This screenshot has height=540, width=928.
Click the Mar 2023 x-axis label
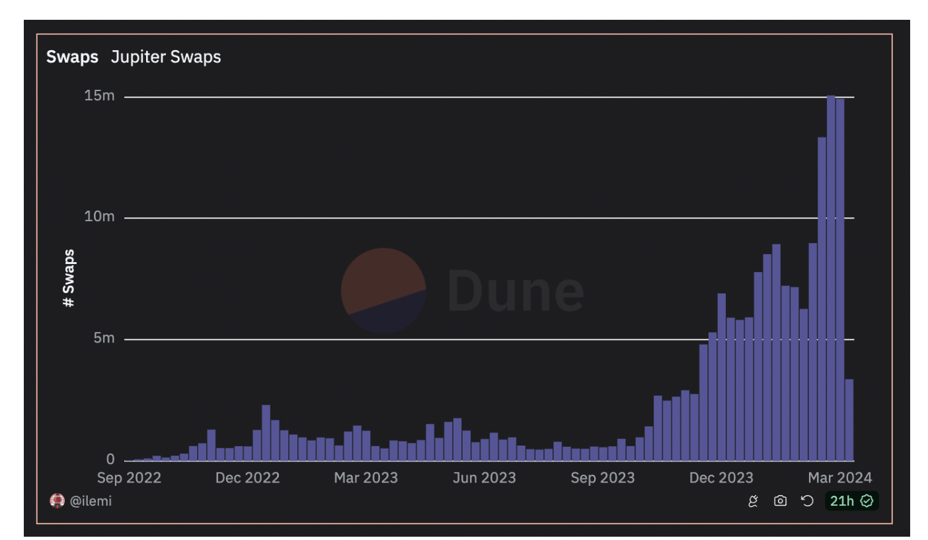point(366,478)
